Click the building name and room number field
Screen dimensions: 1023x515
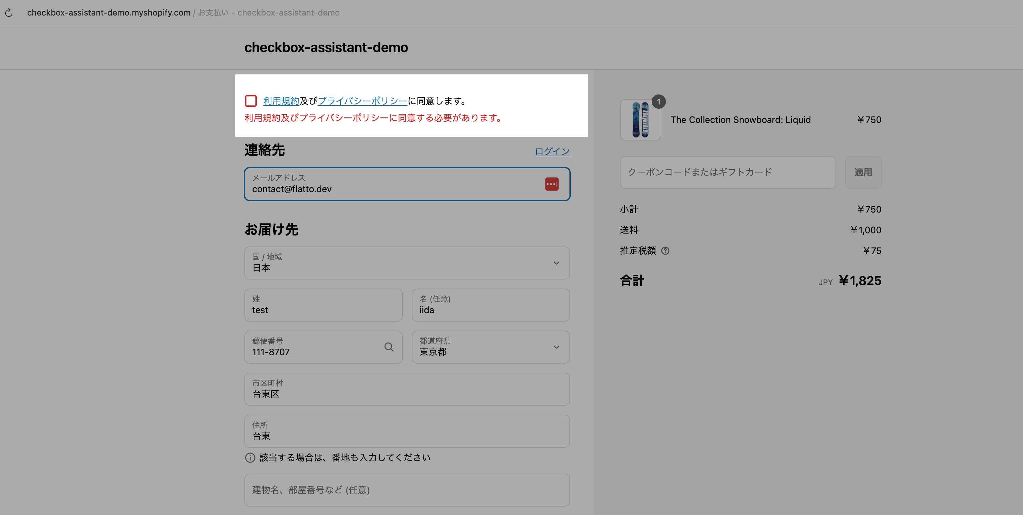pos(407,490)
